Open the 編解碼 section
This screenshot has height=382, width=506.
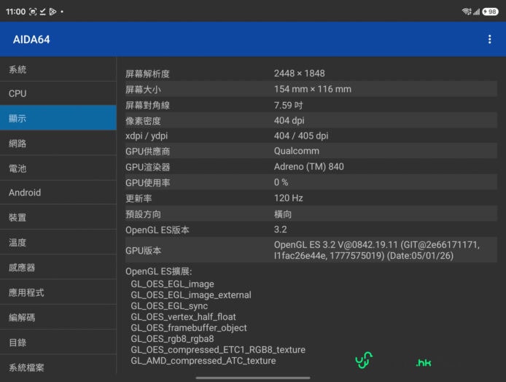[x=58, y=317]
